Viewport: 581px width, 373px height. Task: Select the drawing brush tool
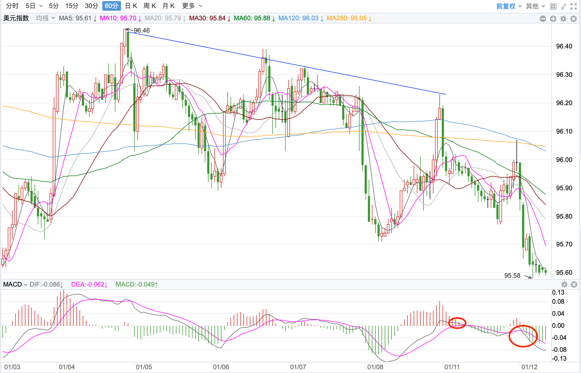563,6
